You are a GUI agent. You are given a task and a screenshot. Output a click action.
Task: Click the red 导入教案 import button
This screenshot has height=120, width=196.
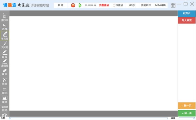click(187, 20)
